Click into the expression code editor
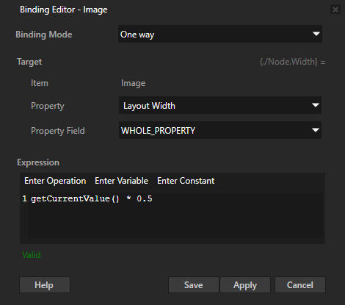Screen dimensions: 345x305 (x=175, y=215)
